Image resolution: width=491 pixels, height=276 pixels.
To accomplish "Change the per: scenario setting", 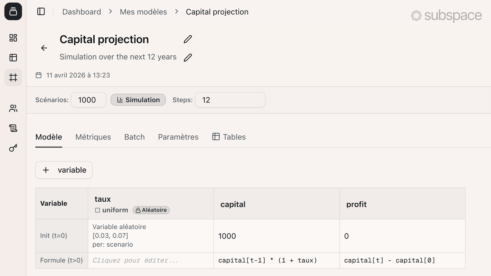I will click(x=113, y=244).
